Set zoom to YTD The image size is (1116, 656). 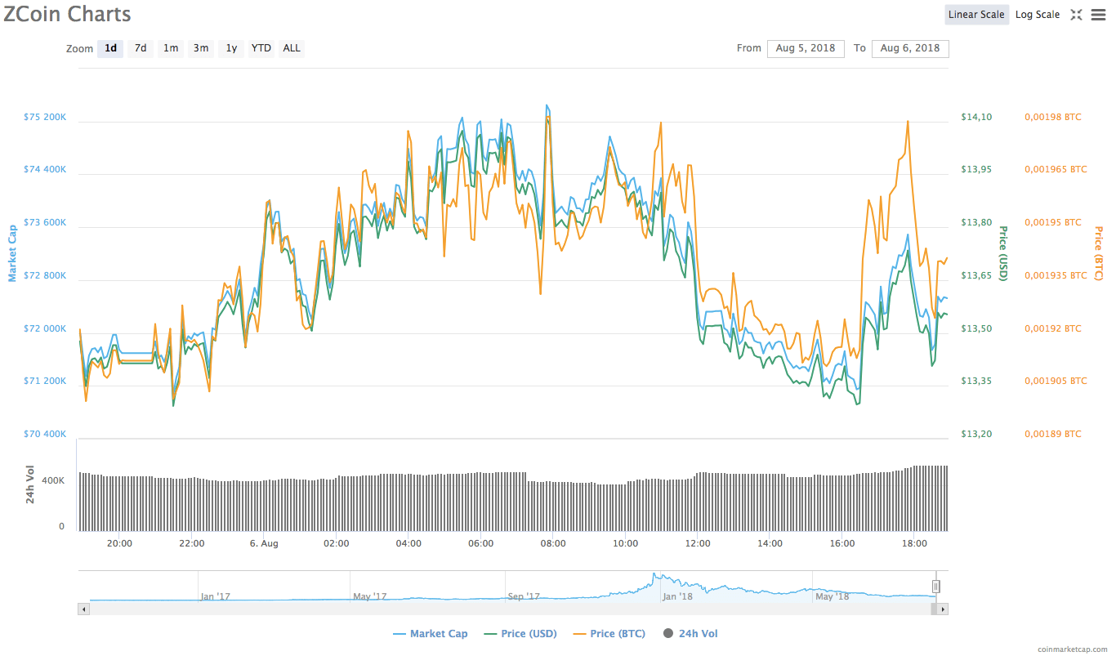pos(261,48)
